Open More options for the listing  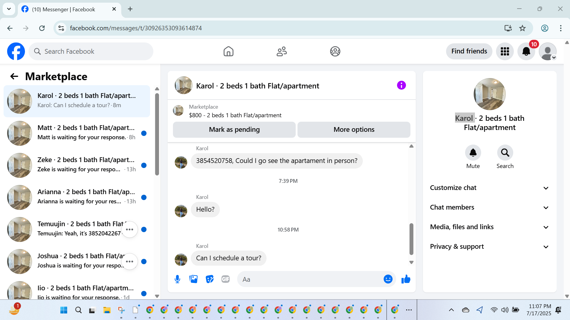pyautogui.click(x=354, y=130)
